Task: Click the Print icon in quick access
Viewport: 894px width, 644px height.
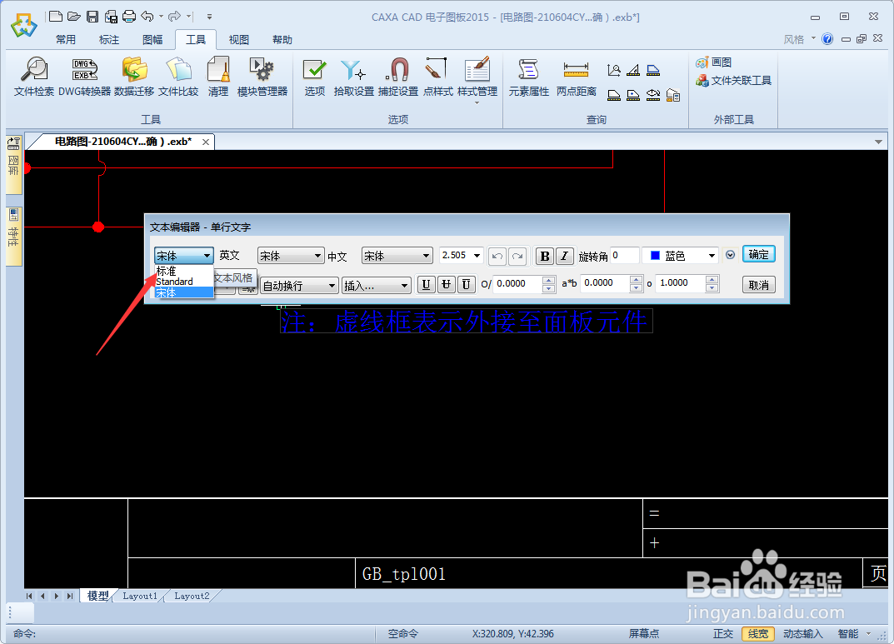Action: coord(129,17)
